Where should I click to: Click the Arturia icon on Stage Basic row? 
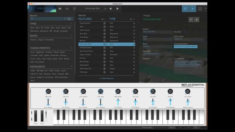coord(104,65)
